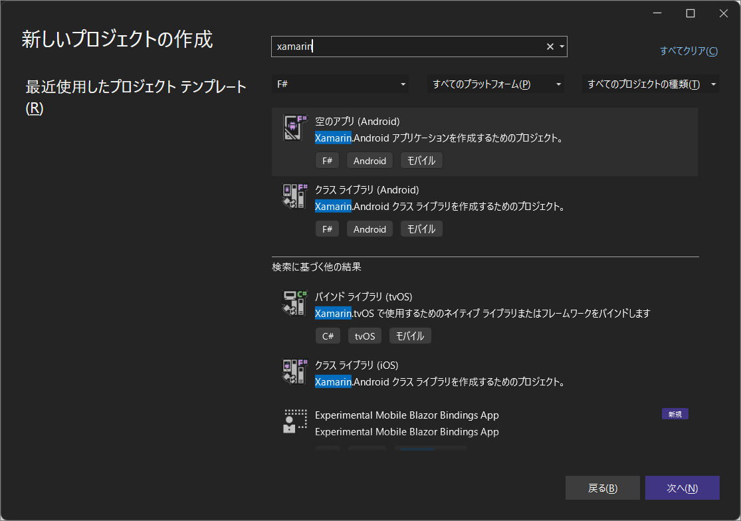The width and height of the screenshot is (741, 521).
Task: Click the 最近使用したプロジェクト テンプレート heading
Action: [136, 97]
